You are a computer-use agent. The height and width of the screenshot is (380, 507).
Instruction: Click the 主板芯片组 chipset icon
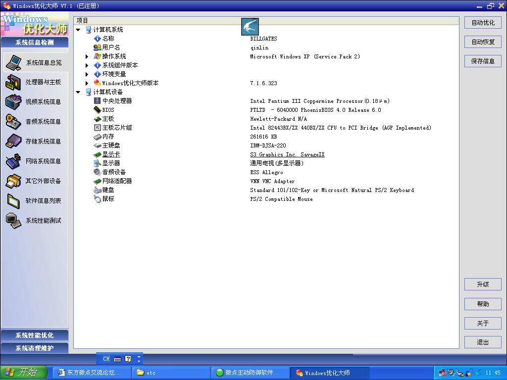[x=97, y=128]
